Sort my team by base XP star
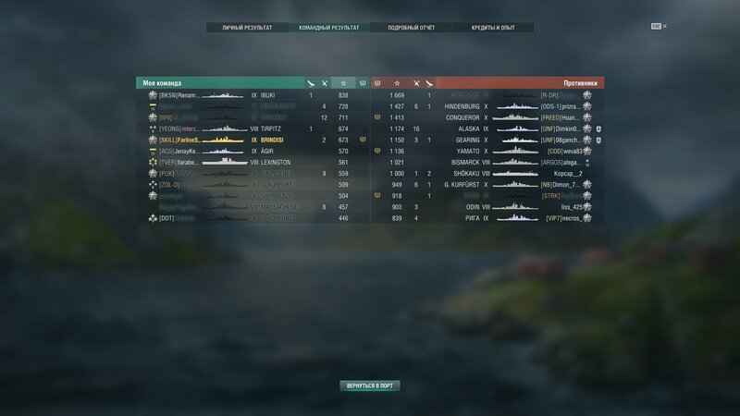The image size is (740, 416). (343, 83)
